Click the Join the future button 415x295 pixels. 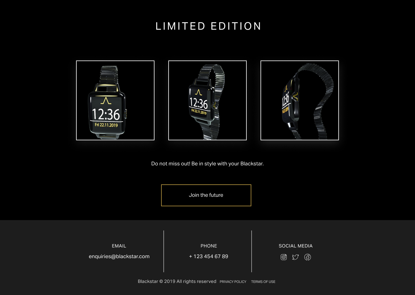coord(206,195)
